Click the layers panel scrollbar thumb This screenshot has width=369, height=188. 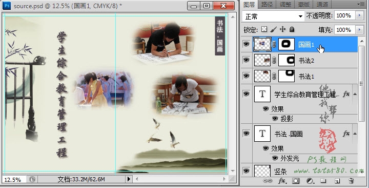(361, 84)
